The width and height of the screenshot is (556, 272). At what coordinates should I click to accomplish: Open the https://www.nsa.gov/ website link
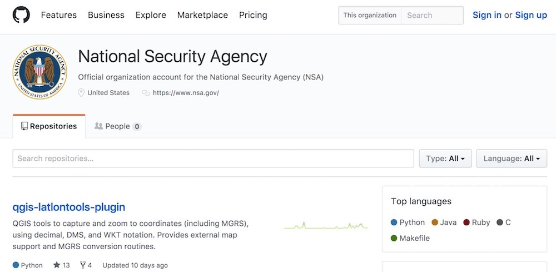(186, 93)
